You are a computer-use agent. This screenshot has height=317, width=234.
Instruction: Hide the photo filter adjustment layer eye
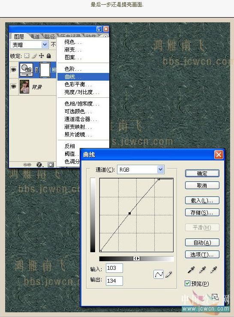coord(14,70)
